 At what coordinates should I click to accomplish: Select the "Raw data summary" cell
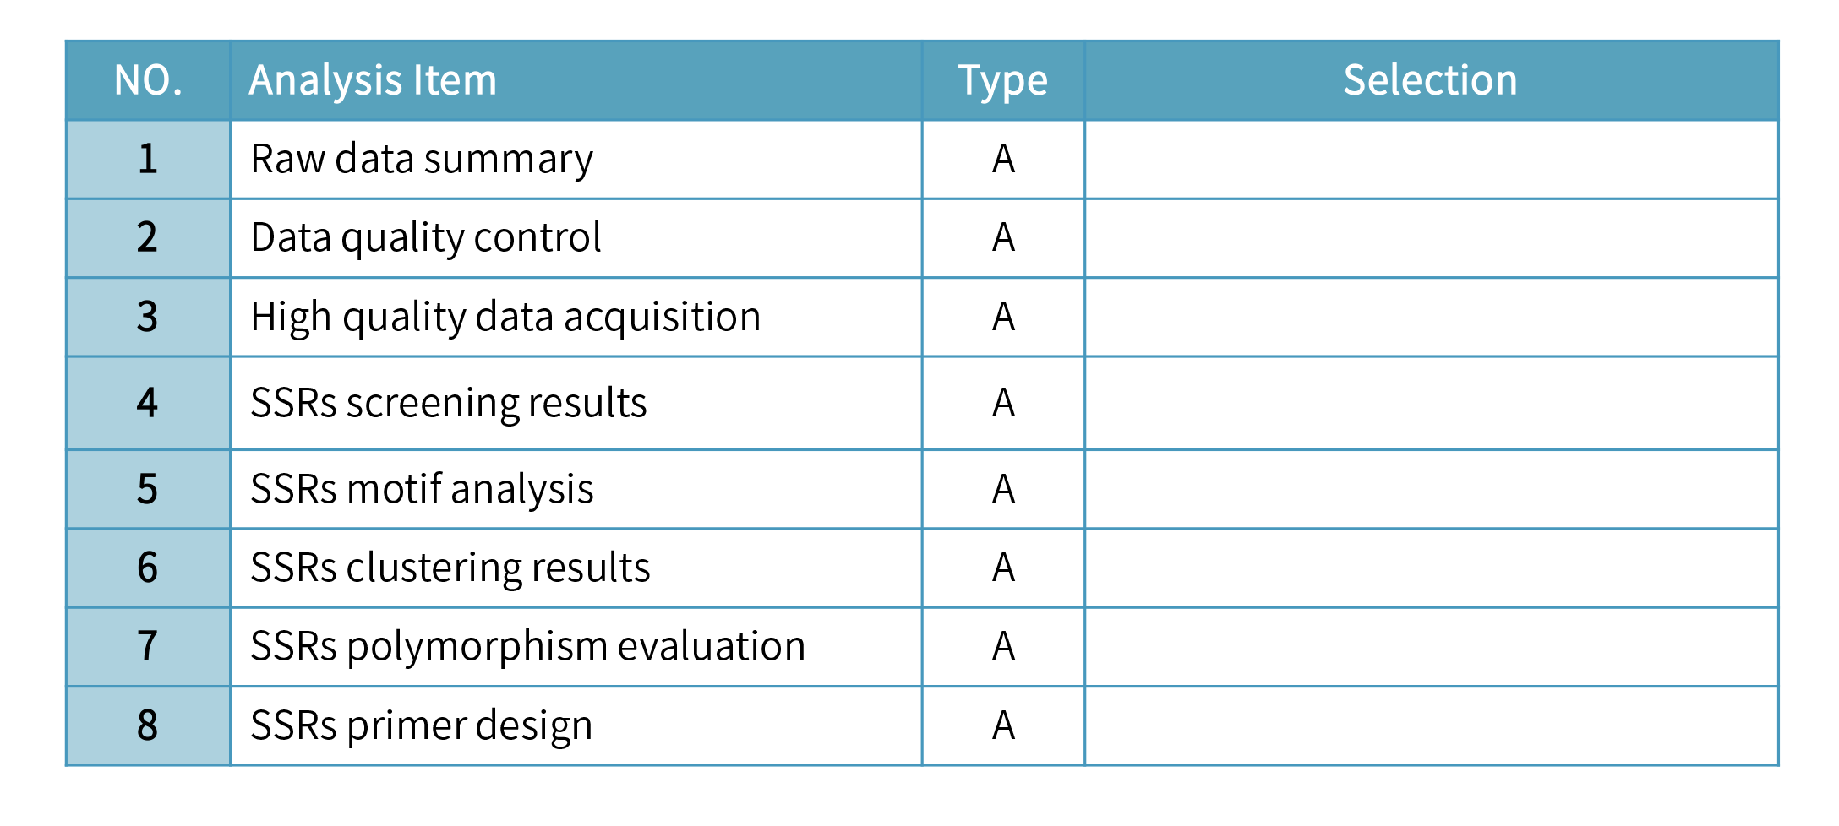click(422, 160)
